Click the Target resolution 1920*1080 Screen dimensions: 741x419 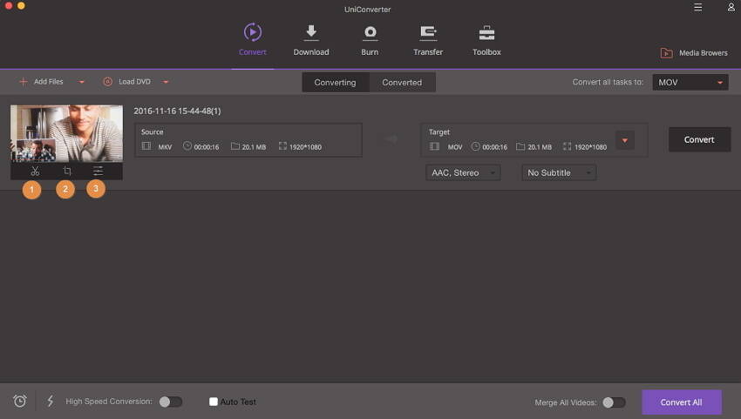pyautogui.click(x=590, y=147)
